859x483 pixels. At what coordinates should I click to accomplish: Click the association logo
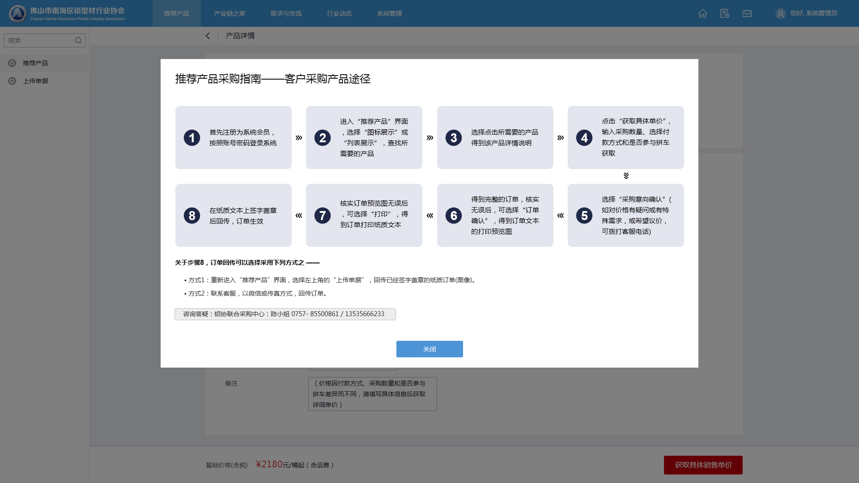pyautogui.click(x=17, y=13)
